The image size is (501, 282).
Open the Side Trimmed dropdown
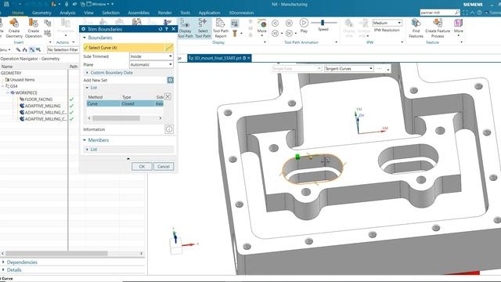click(151, 56)
